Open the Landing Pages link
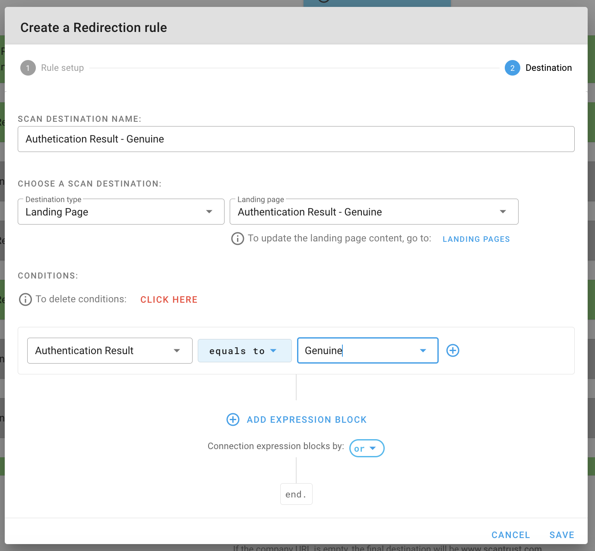Screen dimensions: 595x551 tap(476, 239)
